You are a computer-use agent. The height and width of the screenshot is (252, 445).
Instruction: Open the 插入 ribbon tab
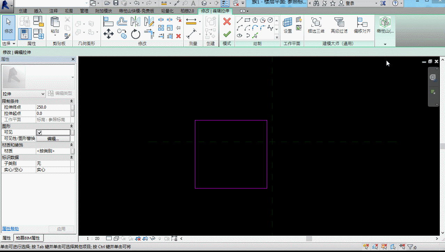tap(38, 11)
